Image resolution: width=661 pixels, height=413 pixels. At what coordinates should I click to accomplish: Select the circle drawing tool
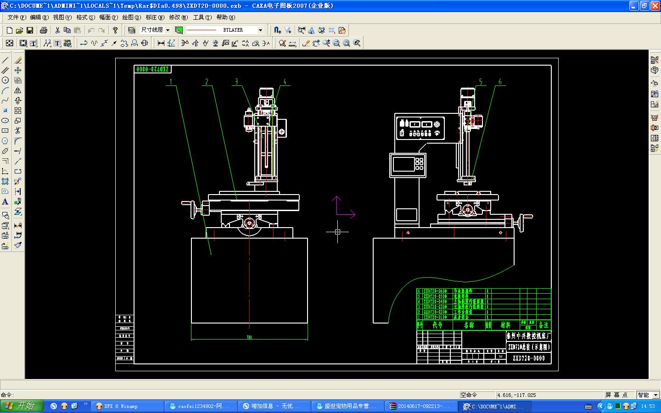click(x=5, y=80)
